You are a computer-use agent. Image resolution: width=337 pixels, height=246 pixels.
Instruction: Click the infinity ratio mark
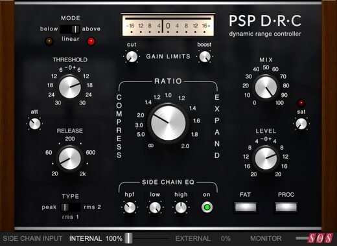click(151, 146)
